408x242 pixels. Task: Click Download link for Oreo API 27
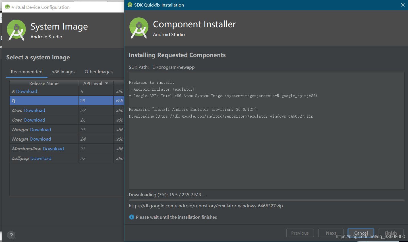[35, 110]
